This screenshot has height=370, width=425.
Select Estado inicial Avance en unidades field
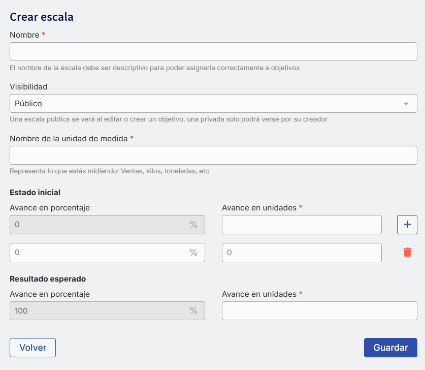pyautogui.click(x=302, y=225)
